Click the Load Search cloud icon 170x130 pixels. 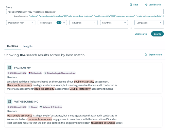pos(146,5)
